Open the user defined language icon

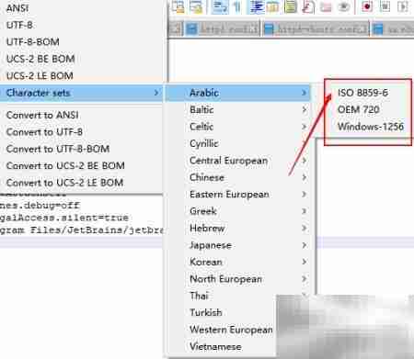pyautogui.click(x=272, y=6)
